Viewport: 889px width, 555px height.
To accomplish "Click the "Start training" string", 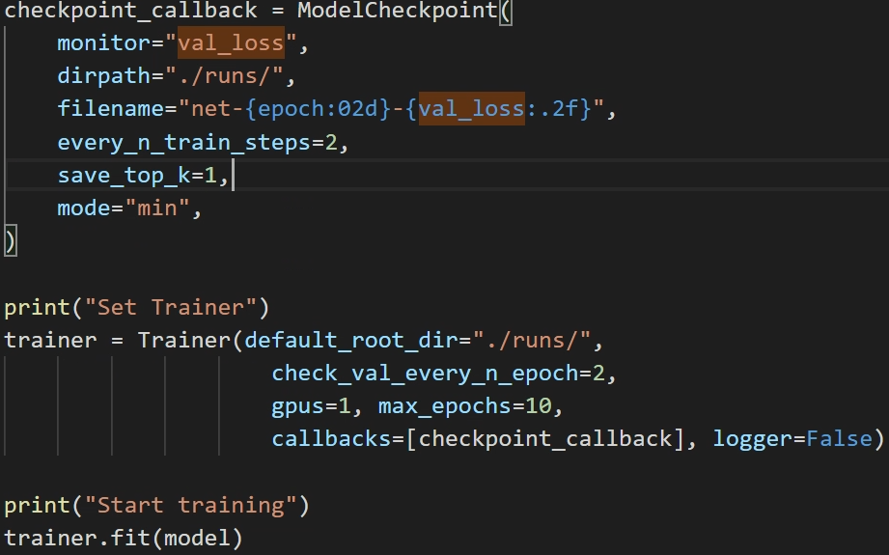I will click(190, 505).
